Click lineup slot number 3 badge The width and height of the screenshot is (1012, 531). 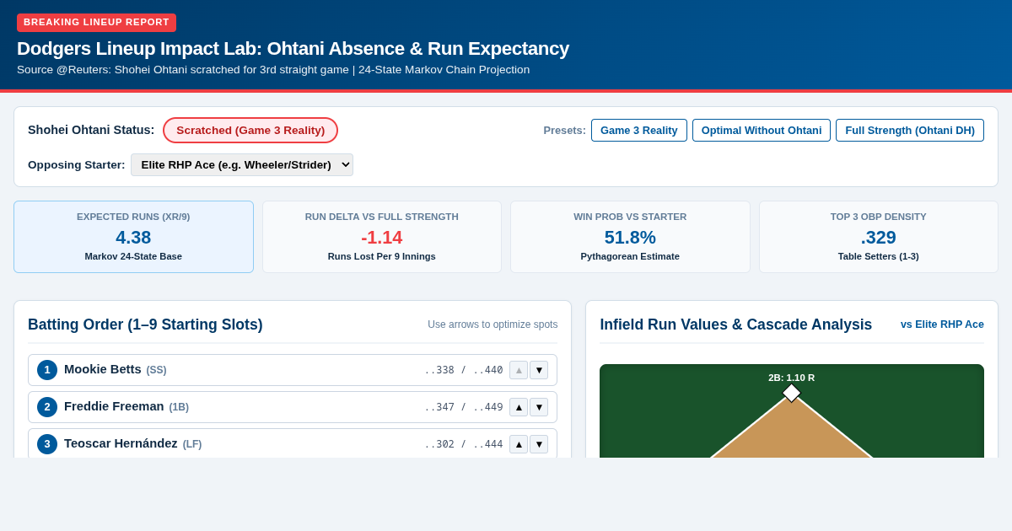(47, 444)
